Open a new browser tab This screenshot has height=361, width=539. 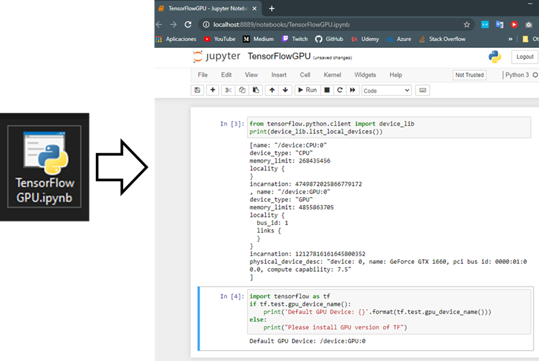pos(272,9)
